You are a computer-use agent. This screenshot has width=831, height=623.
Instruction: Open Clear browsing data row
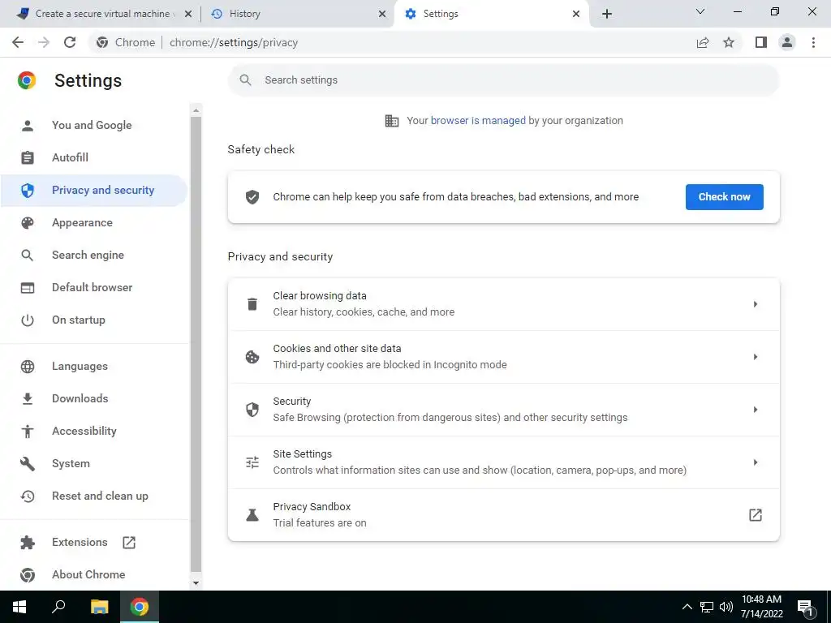[x=503, y=304]
